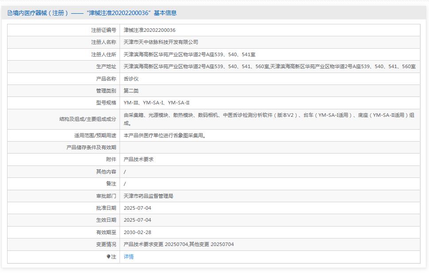The width and height of the screenshot is (429, 273).
Task: Click the company name 天津市天中依脉科技开发有限公司
Action: (161, 42)
